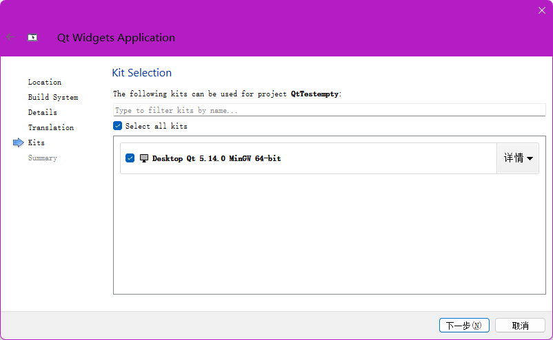Click the back arrow in the header
This screenshot has width=553, height=340.
(x=10, y=37)
